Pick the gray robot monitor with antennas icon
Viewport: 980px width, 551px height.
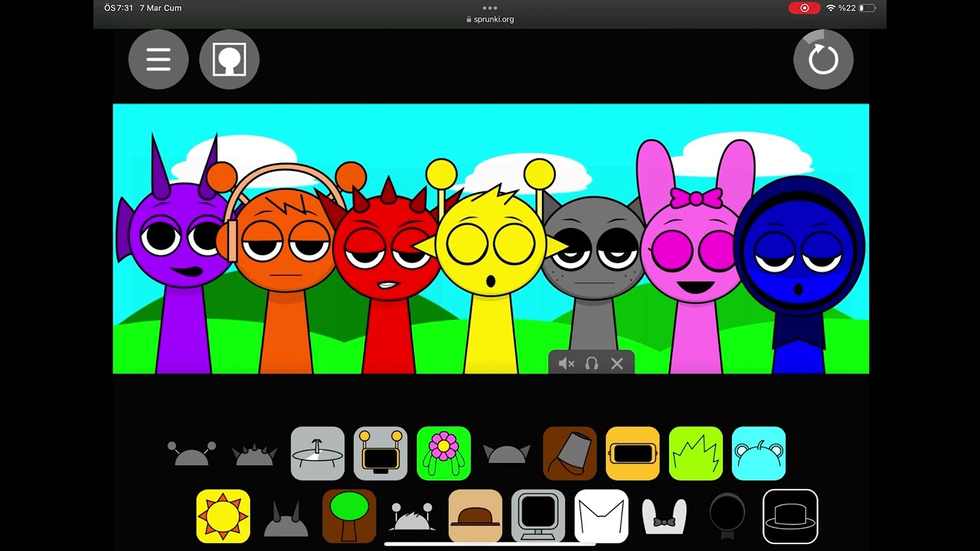click(x=381, y=453)
